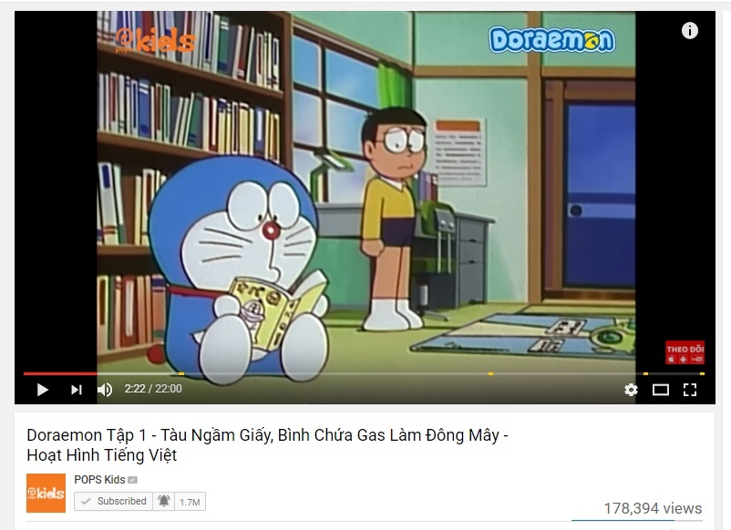
Task: Click the Doraemon logo in the video
Action: [x=552, y=39]
